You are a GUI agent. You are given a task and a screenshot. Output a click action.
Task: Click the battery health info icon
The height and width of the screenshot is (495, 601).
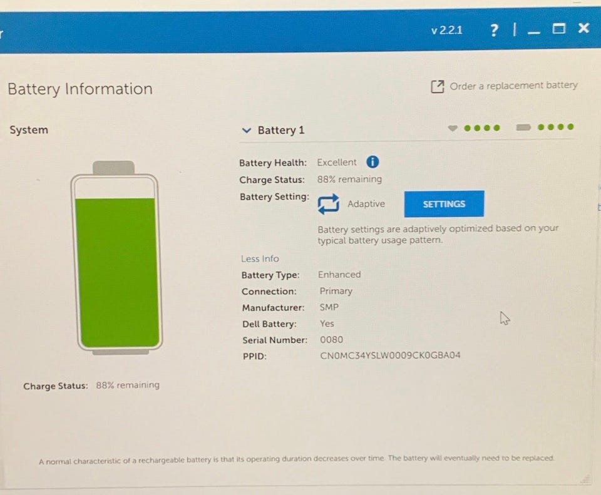coord(372,162)
